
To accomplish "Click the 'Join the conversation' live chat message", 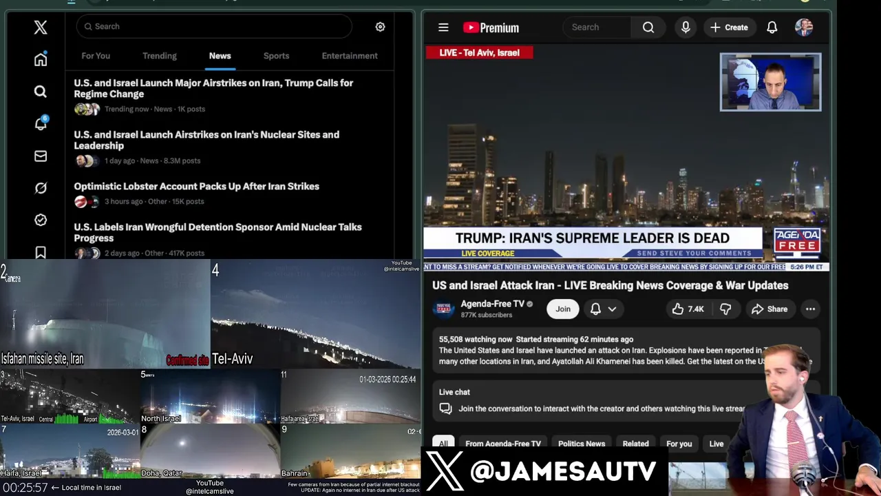I will [x=602, y=409].
